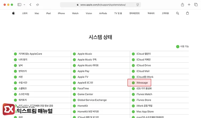The height and width of the screenshot is (118, 201).
Task: Click the Global Service Exchange entry
Action: (x=92, y=100)
